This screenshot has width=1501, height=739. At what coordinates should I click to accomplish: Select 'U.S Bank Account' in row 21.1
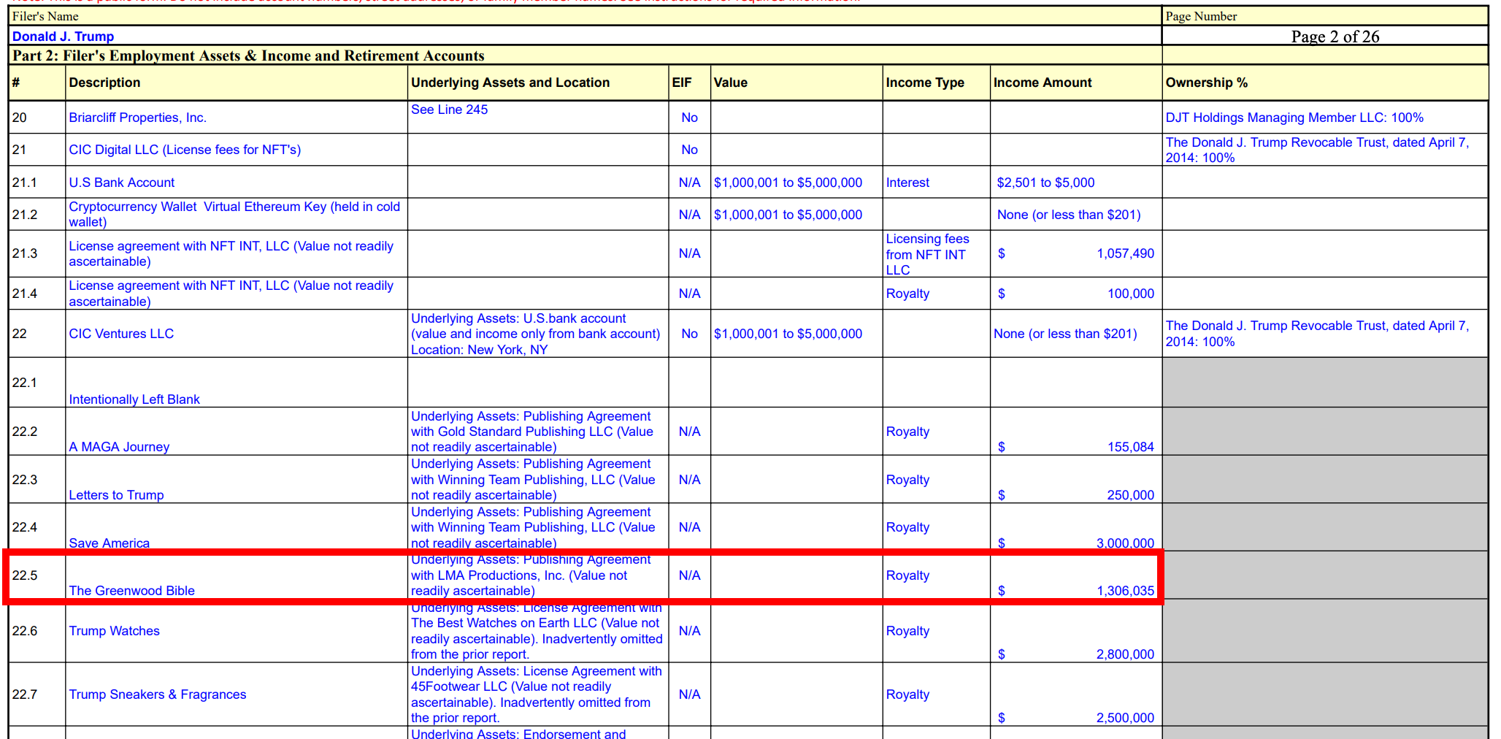[x=121, y=183]
